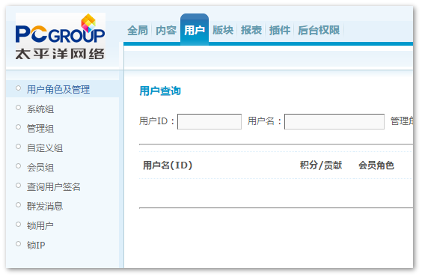Select the 用户 tab

point(195,30)
